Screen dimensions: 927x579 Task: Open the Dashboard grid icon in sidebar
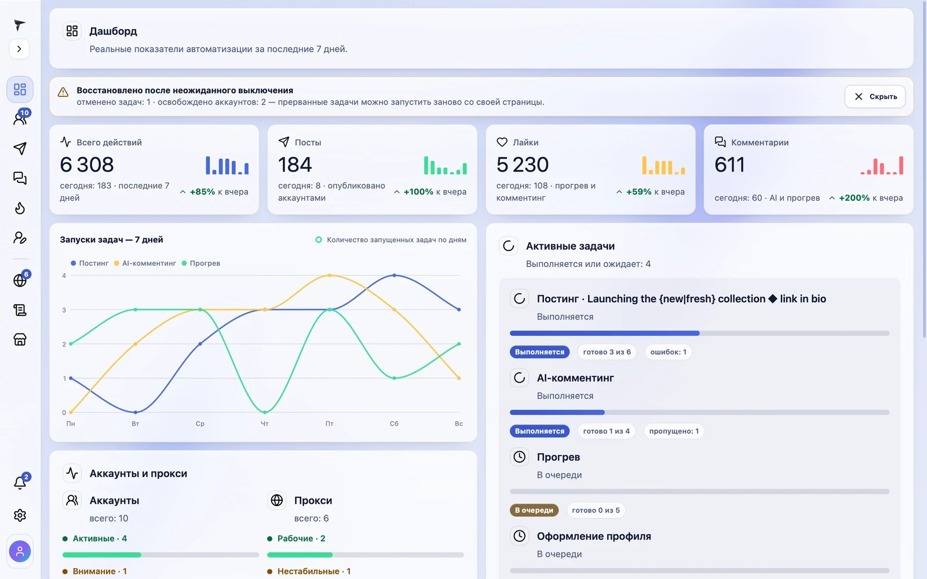(20, 89)
